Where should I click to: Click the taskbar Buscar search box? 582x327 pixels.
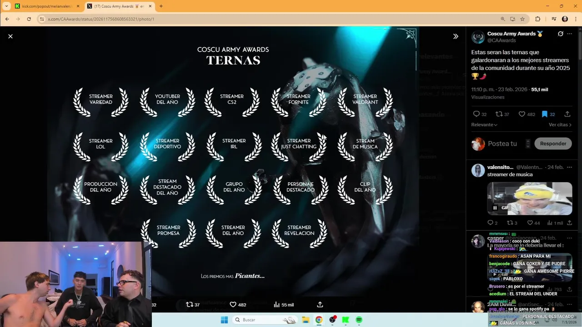266,320
